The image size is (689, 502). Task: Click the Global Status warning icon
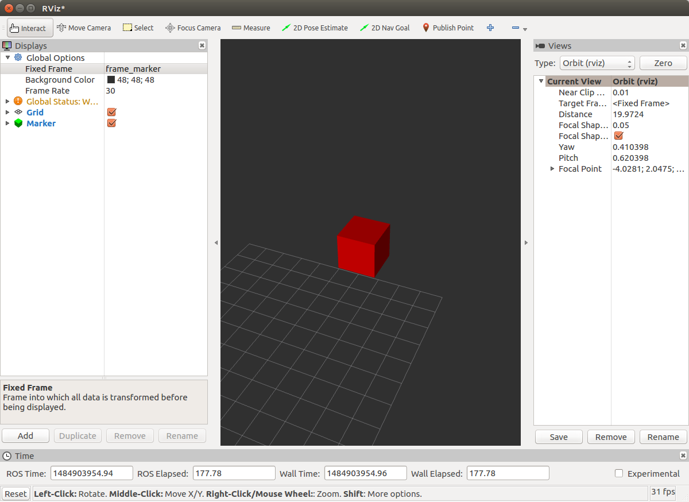[18, 101]
